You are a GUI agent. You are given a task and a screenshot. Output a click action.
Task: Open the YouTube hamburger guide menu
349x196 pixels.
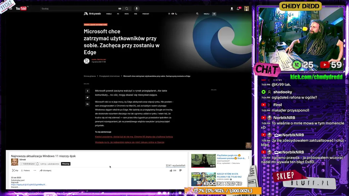click(x=11, y=8)
